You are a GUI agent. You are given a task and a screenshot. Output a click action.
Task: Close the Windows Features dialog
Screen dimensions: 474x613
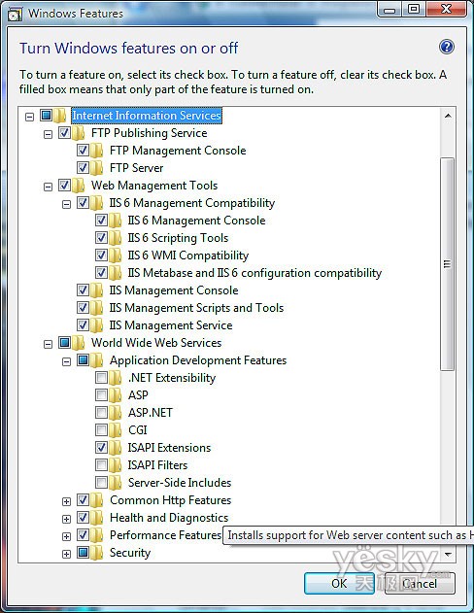(446, 9)
